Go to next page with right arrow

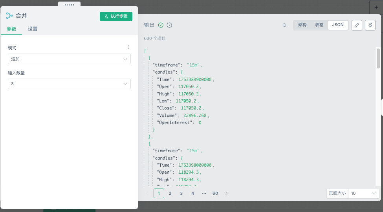pos(226,193)
